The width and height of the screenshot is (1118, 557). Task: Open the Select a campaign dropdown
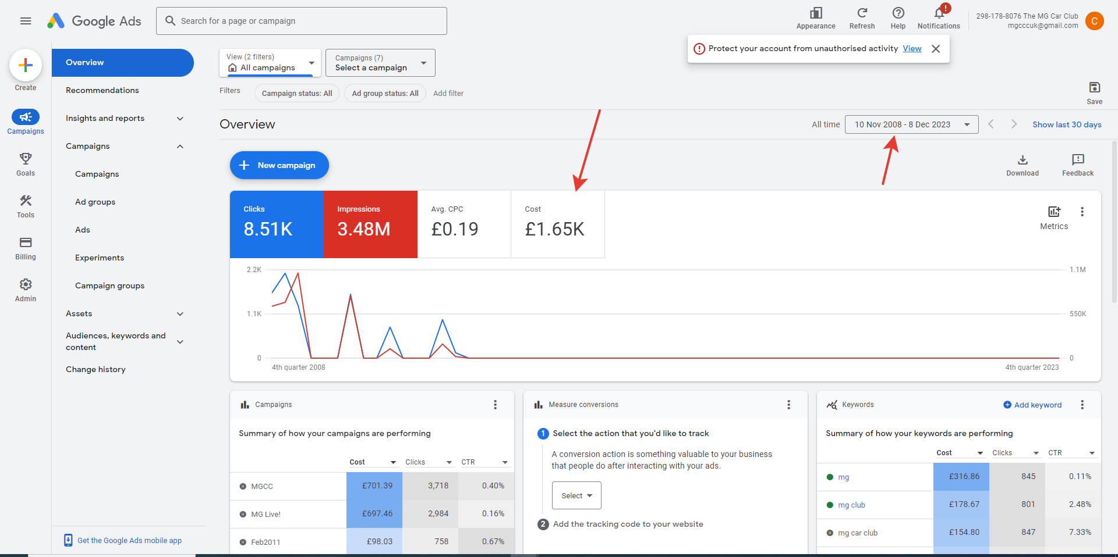[x=380, y=63]
